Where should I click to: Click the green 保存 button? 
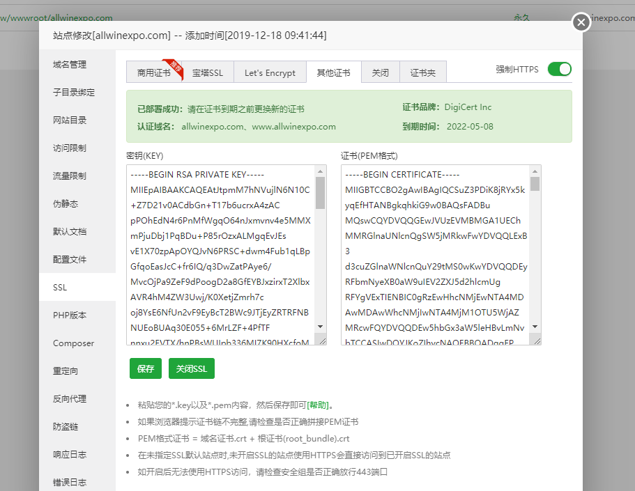click(x=145, y=369)
